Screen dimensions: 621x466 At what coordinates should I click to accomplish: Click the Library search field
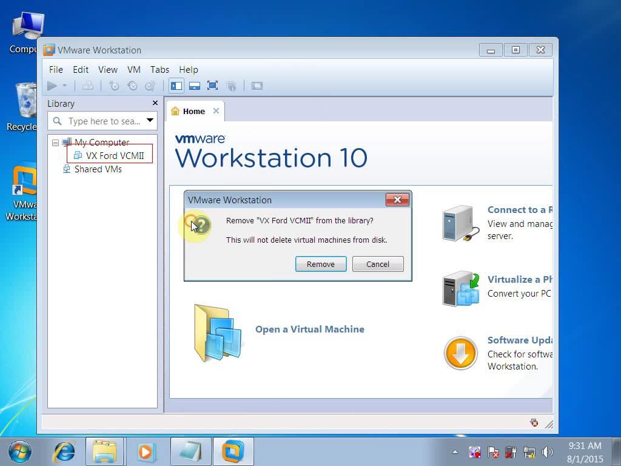pyautogui.click(x=102, y=121)
